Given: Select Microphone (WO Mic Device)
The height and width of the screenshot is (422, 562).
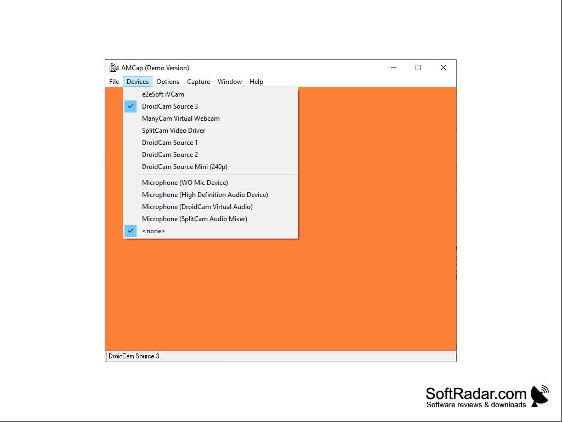Looking at the screenshot, I should click(x=211, y=183).
